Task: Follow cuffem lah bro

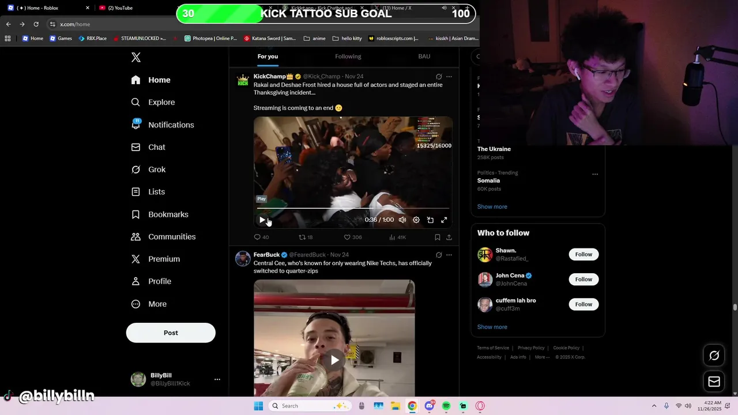Action: coord(583,304)
